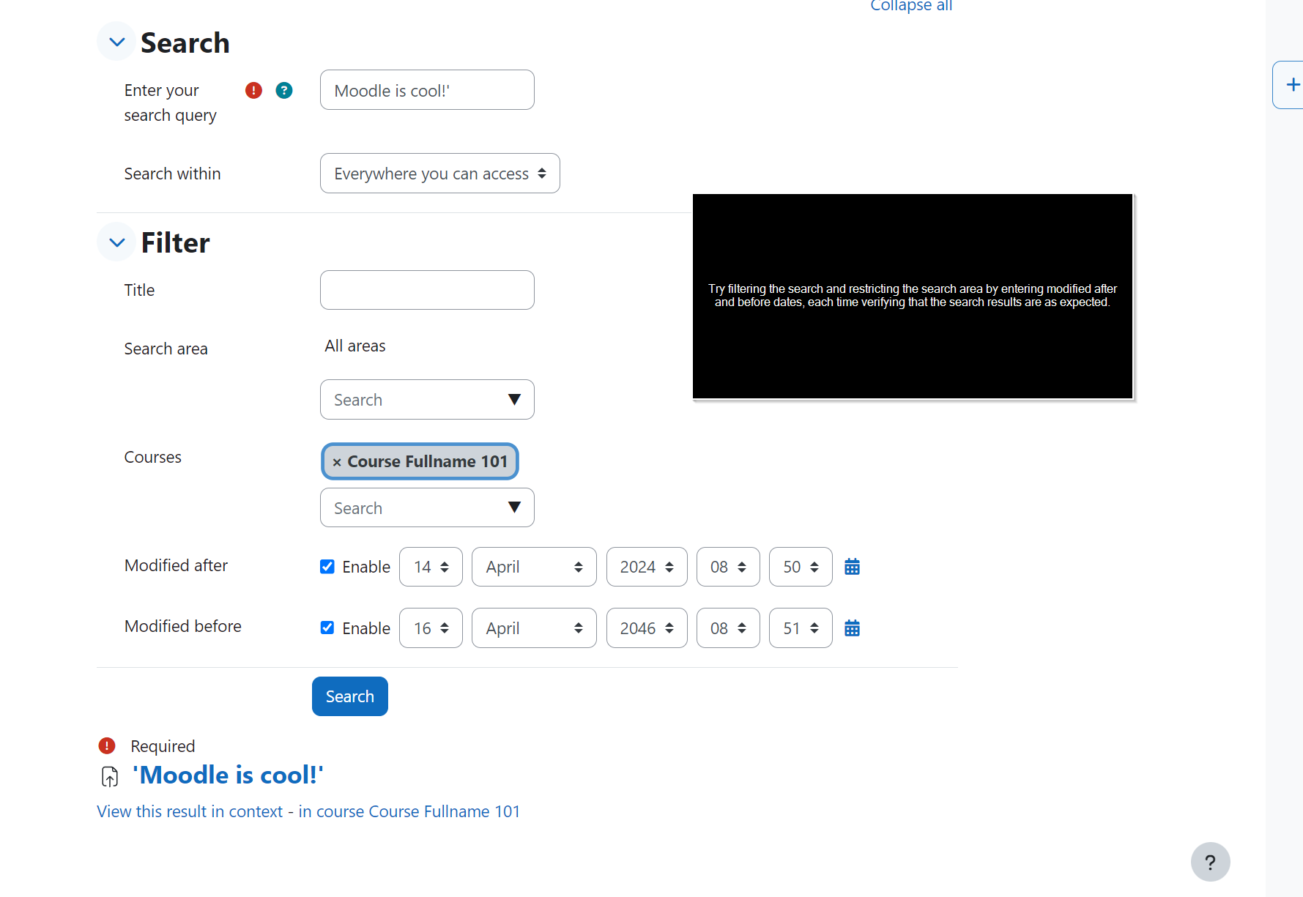The width and height of the screenshot is (1303, 897).
Task: Open Modified before year dropdown 2046
Action: point(647,628)
